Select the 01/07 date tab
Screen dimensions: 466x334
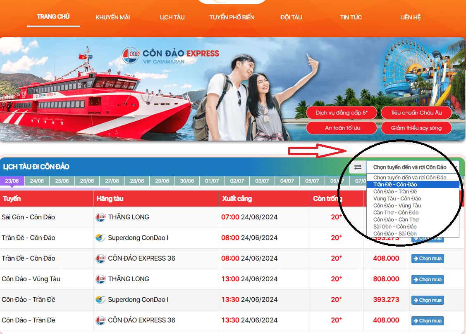tap(212, 181)
